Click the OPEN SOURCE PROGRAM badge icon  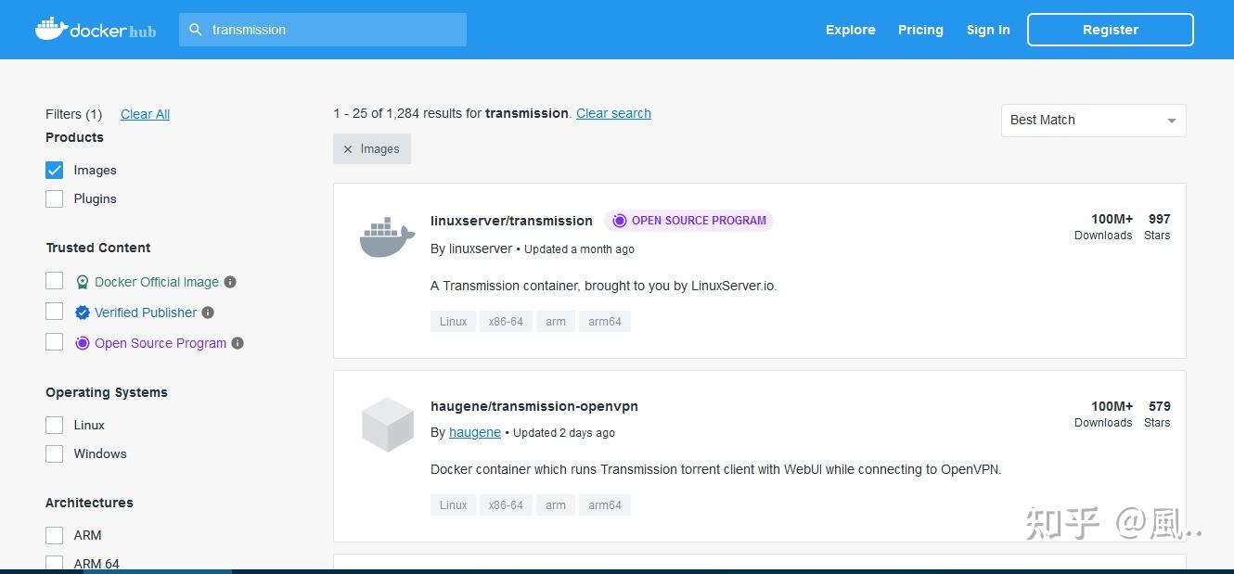pos(620,221)
